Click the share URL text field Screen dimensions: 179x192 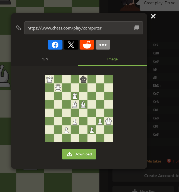click(84, 28)
